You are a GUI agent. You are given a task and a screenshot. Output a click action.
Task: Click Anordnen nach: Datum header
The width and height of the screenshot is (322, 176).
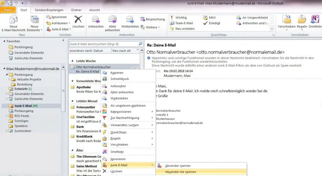[86, 51]
